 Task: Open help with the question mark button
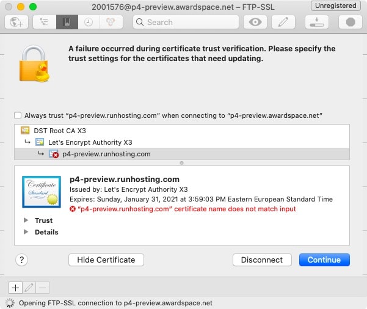(x=22, y=260)
